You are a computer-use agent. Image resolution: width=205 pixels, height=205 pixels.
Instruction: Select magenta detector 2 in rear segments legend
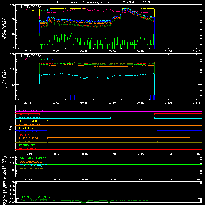[x=26, y=59]
